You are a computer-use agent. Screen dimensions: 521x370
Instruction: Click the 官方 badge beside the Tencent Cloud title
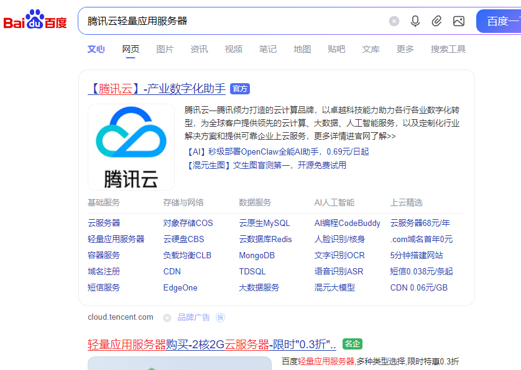pyautogui.click(x=240, y=89)
